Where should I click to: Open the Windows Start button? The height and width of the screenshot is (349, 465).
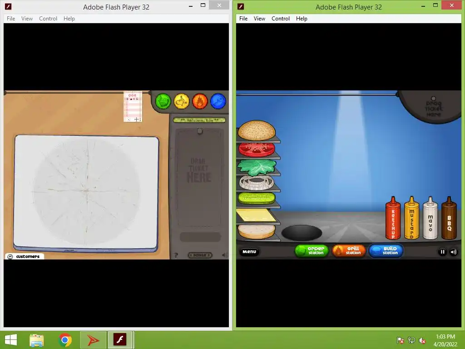(11, 340)
